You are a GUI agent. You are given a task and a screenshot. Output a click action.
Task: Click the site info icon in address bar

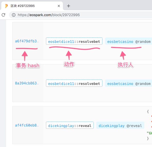(x=14, y=15)
